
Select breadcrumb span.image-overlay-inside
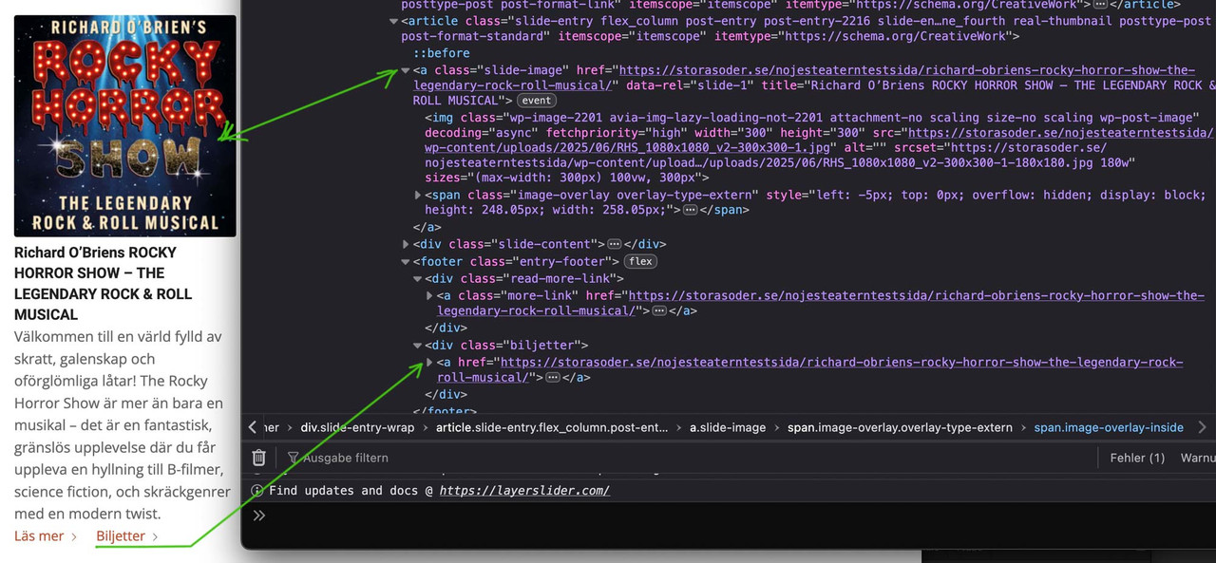tap(1109, 427)
